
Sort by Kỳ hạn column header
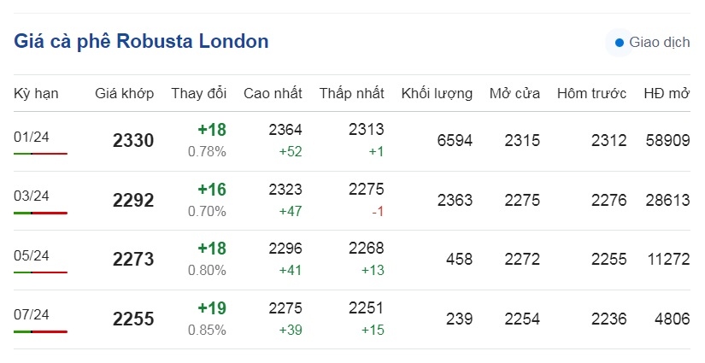(36, 93)
